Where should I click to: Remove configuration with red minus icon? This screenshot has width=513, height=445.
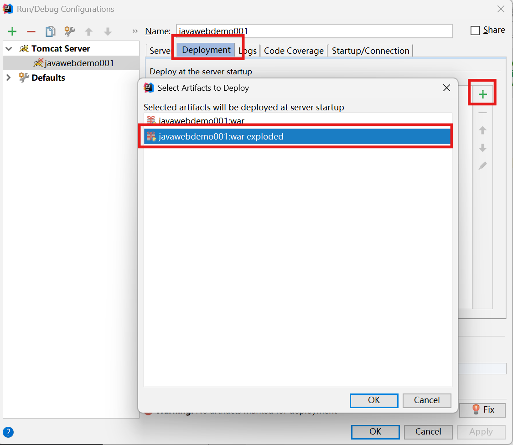[31, 31]
